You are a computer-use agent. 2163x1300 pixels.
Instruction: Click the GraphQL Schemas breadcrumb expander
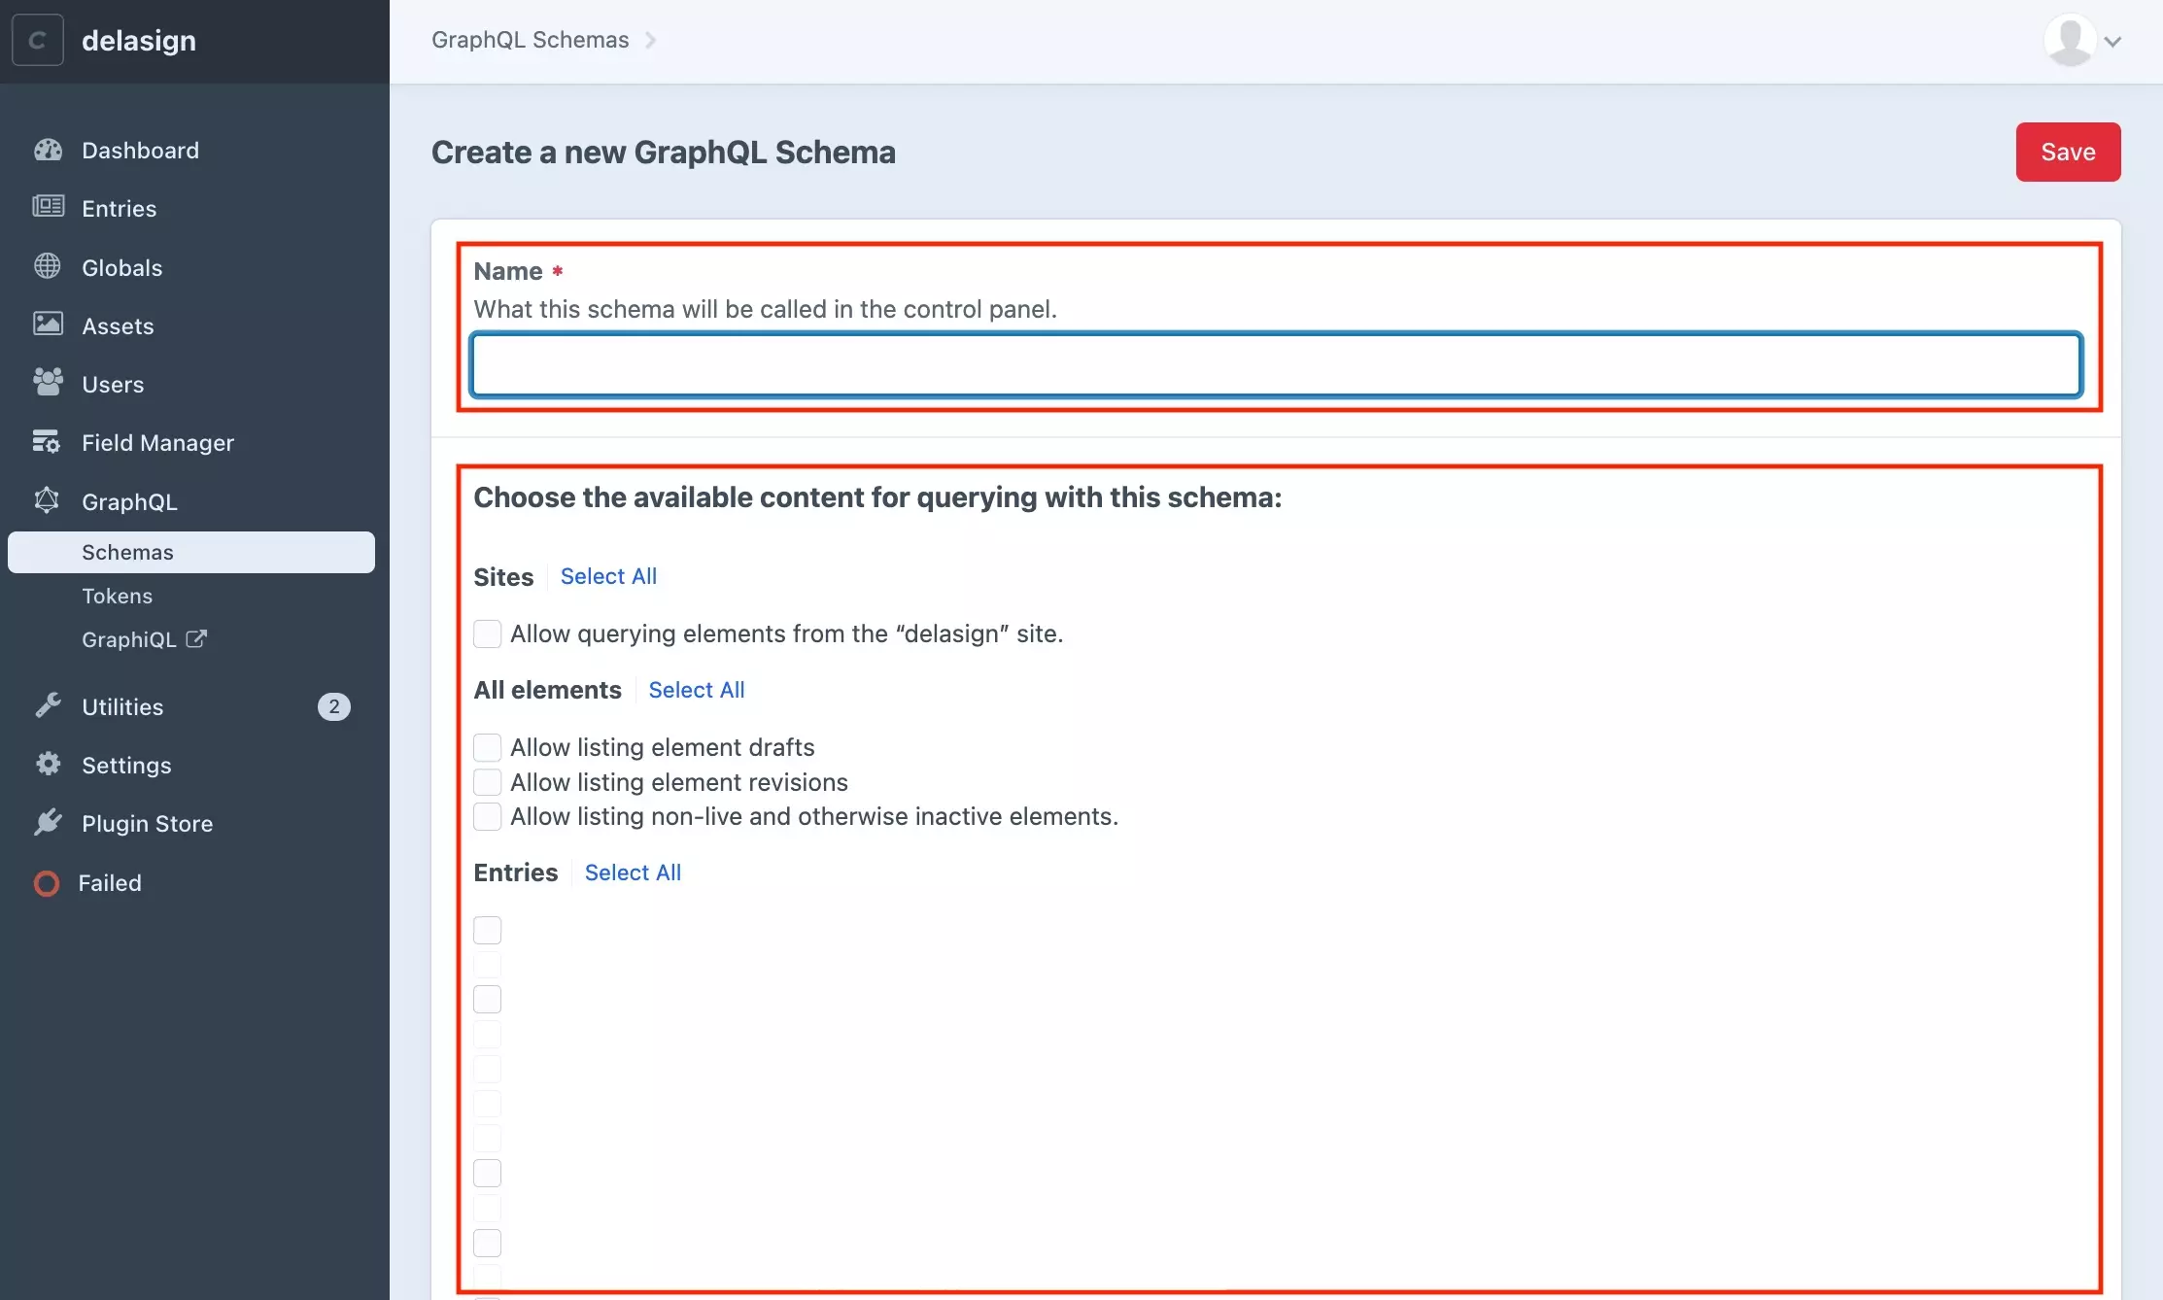coord(650,40)
